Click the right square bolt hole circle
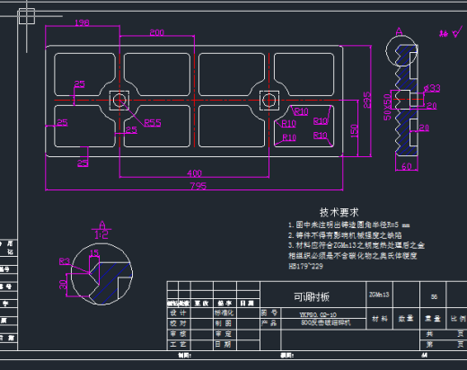 (x=269, y=101)
